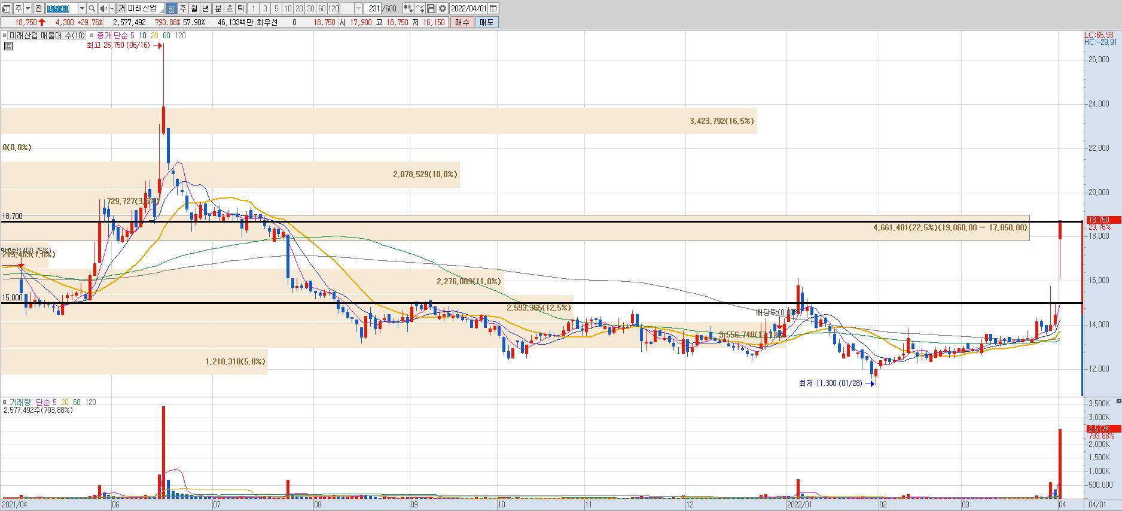Expand the stock code history dropdown
This screenshot has width=1122, height=511.
[82, 8]
